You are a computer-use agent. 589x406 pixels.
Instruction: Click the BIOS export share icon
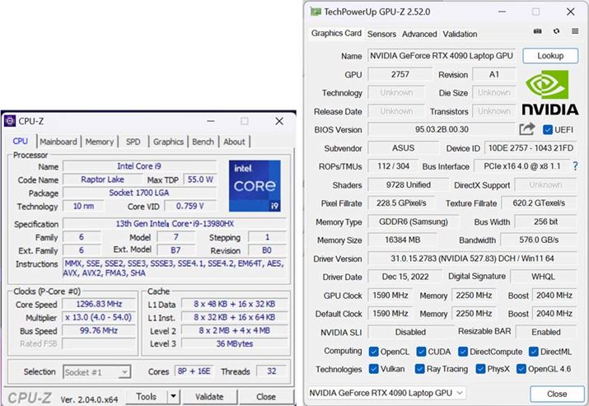click(x=527, y=129)
